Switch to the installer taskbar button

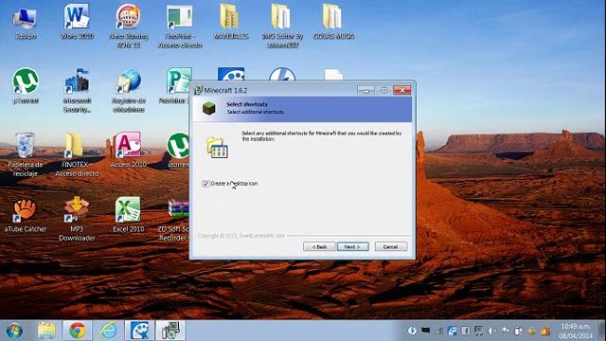pyautogui.click(x=170, y=331)
